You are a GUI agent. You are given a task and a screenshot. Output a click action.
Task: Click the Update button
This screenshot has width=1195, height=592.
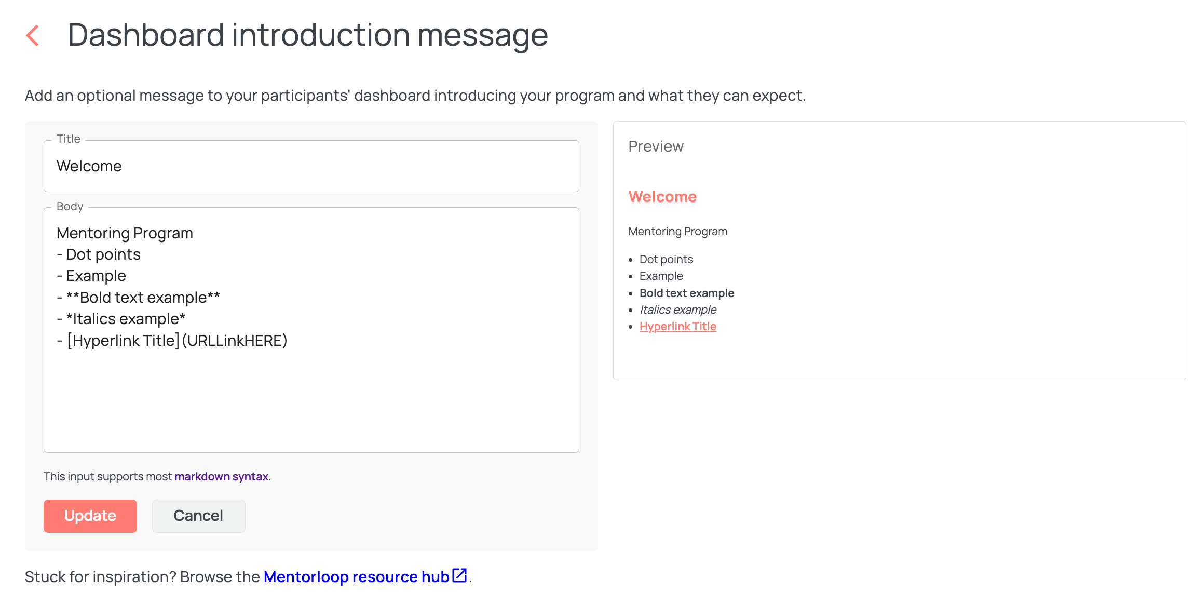(x=90, y=516)
